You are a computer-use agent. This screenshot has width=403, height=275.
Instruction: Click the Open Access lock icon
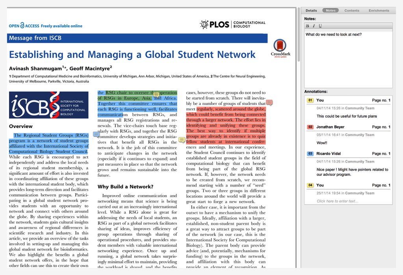(x=22, y=26)
